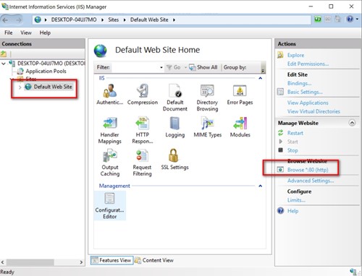Click the Browse *:80 globe icon
The width and height of the screenshot is (362, 276).
(x=280, y=170)
